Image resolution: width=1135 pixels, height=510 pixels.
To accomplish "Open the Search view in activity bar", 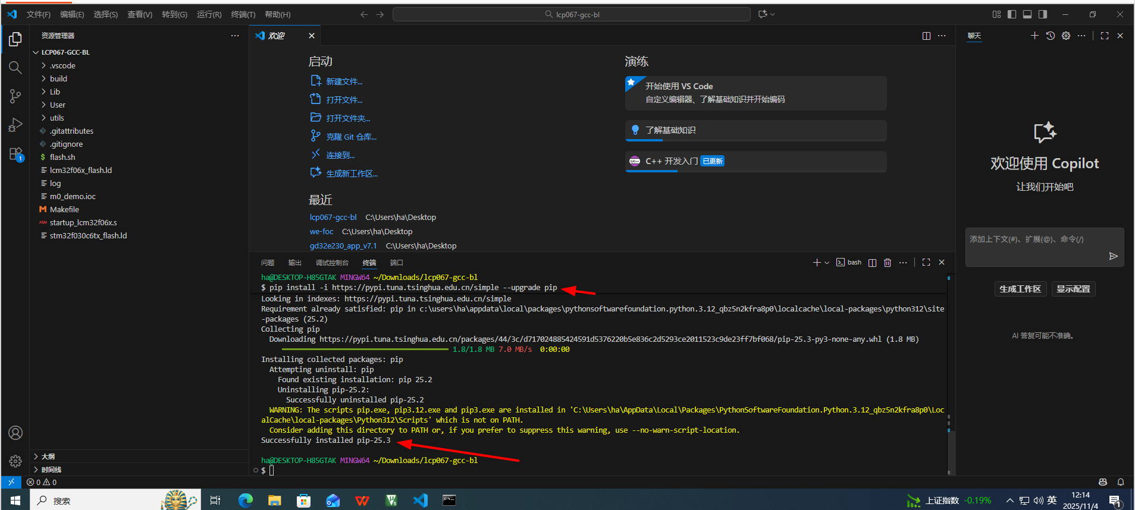I will [15, 68].
